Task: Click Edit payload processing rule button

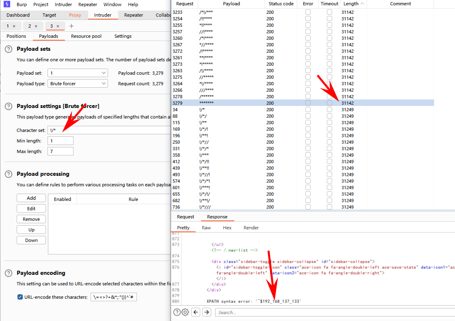Action: pyautogui.click(x=31, y=209)
